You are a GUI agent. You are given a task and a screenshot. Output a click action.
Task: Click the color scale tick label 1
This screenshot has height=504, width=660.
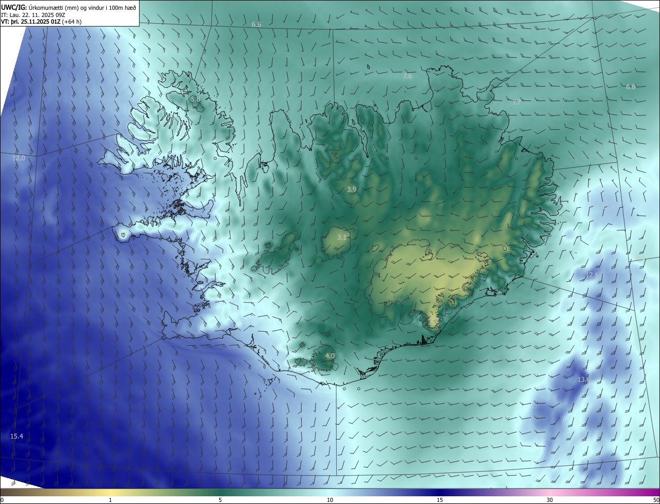coord(110,500)
